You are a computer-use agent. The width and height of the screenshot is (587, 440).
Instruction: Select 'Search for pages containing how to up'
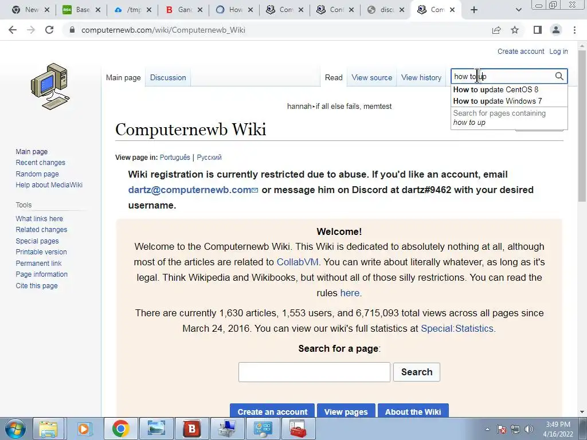(509, 118)
